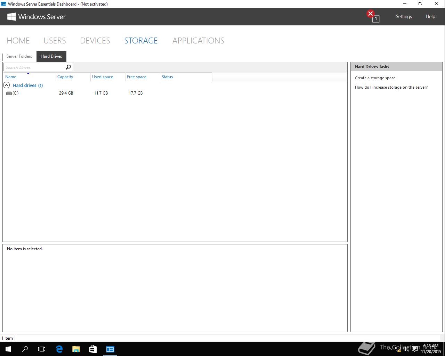The image size is (445, 356).
Task: Minimize the Dashboard window
Action: tap(405, 4)
